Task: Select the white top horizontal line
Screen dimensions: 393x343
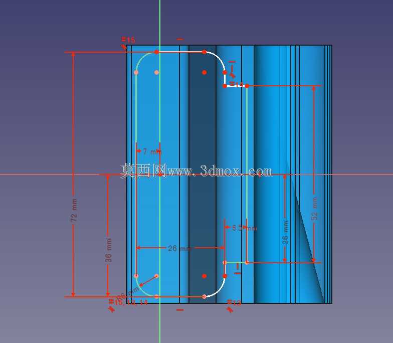Action: click(180, 52)
